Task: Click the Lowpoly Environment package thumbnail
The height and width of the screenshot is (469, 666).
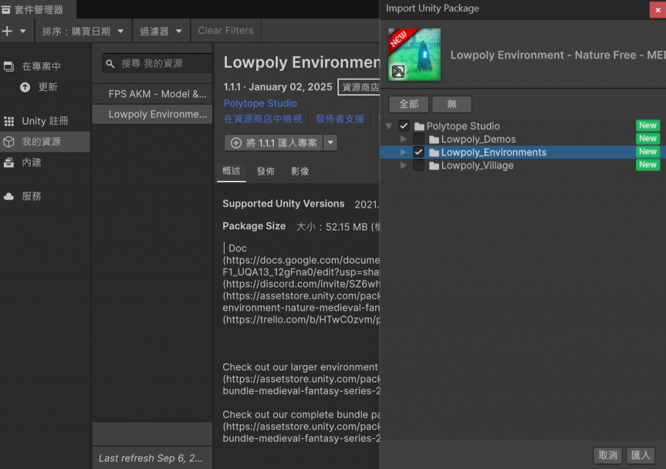Action: coord(414,55)
